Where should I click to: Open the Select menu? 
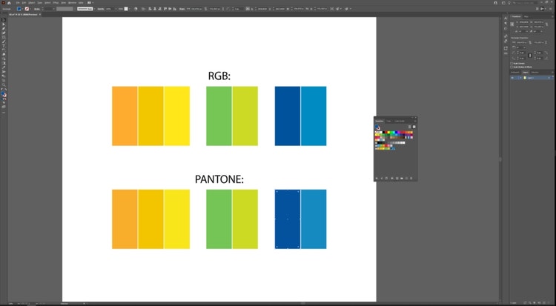[47, 2]
